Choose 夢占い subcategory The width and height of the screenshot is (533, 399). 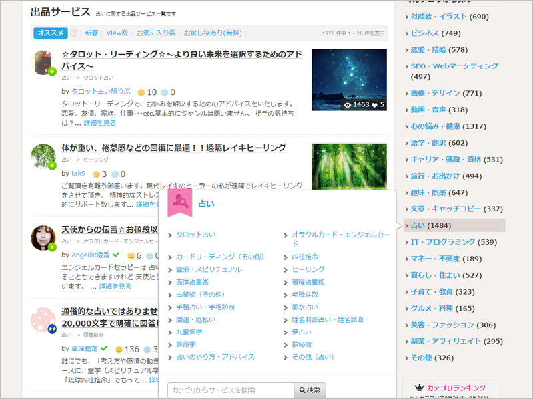coord(302,332)
